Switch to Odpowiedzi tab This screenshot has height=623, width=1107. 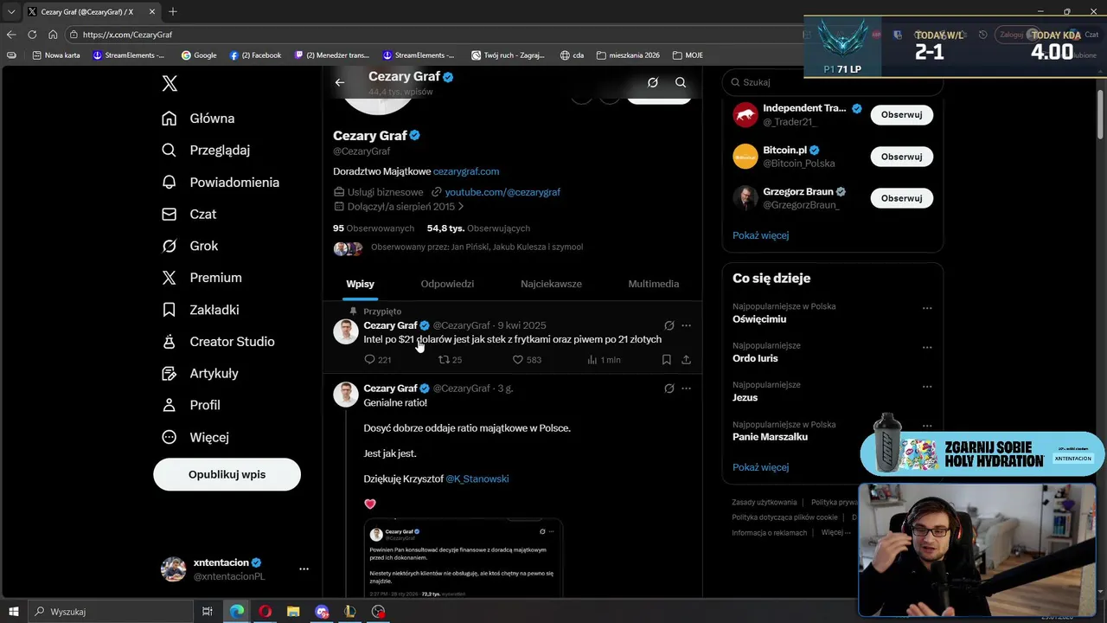point(447,284)
